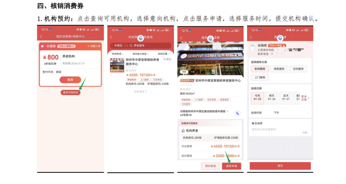Click 喘息服务 tag on service details
Screen dimensions: 346x184
pos(224,100)
